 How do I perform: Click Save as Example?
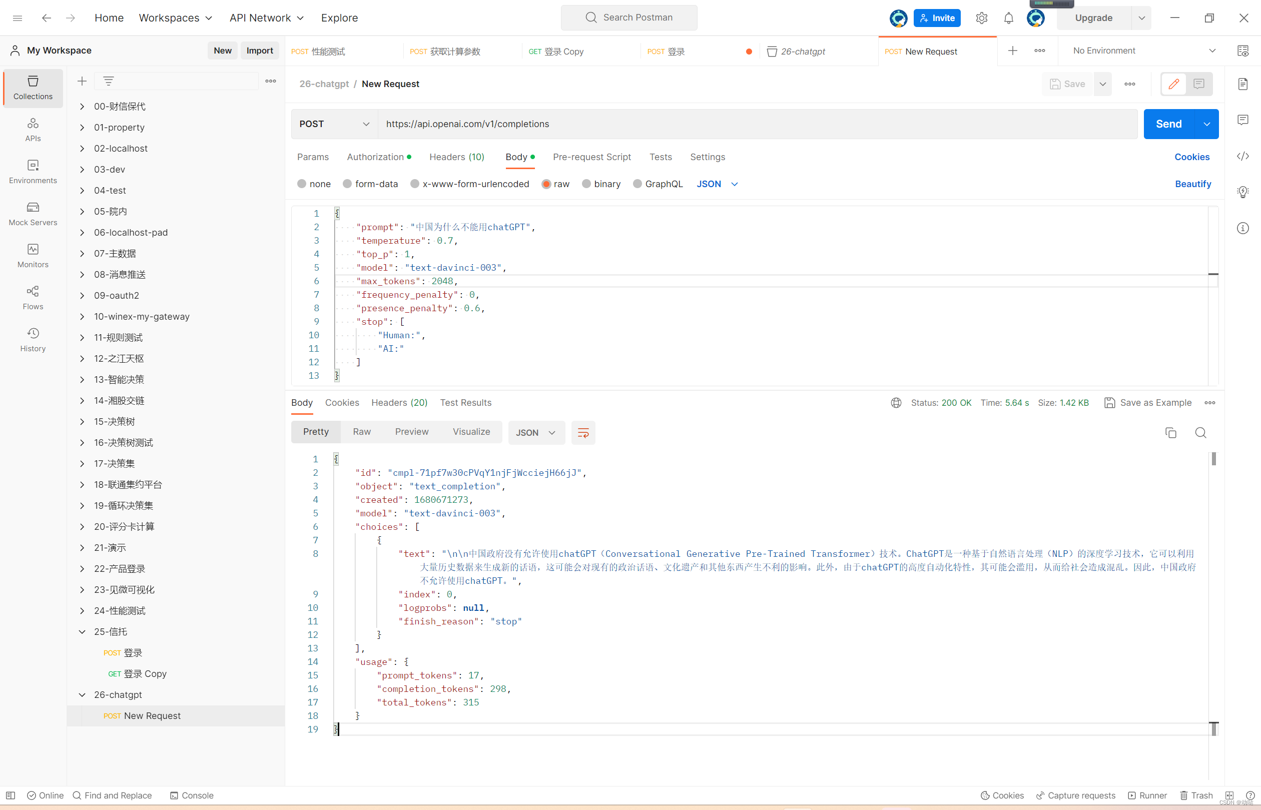tap(1147, 402)
